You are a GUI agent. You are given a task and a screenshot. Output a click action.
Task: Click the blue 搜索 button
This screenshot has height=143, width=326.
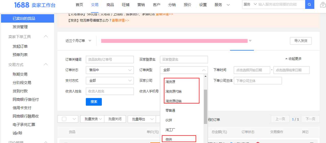coord(94,102)
